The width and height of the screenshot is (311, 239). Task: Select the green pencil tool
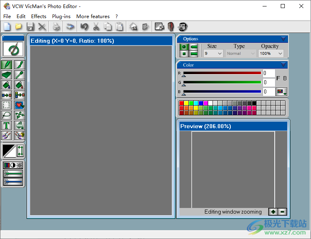pos(6,65)
